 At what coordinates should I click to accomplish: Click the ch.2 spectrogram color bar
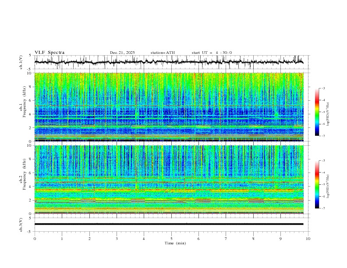click(317, 184)
